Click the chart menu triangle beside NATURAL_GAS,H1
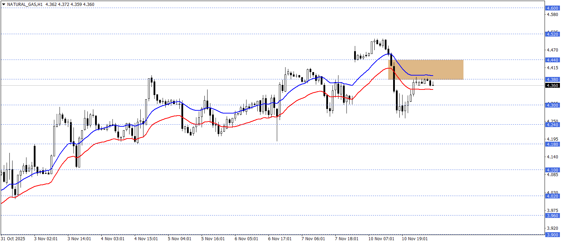562x243 pixels. click(x=4, y=5)
